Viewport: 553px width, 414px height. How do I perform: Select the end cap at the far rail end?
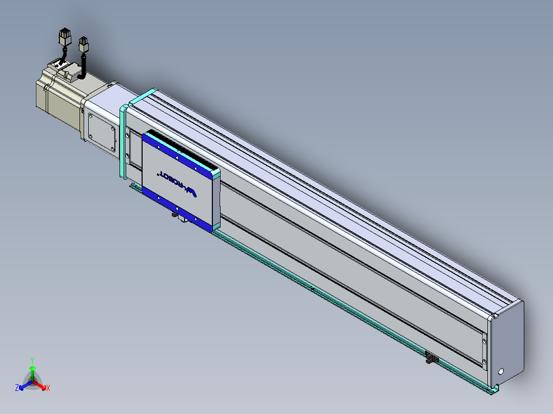coord(506,344)
